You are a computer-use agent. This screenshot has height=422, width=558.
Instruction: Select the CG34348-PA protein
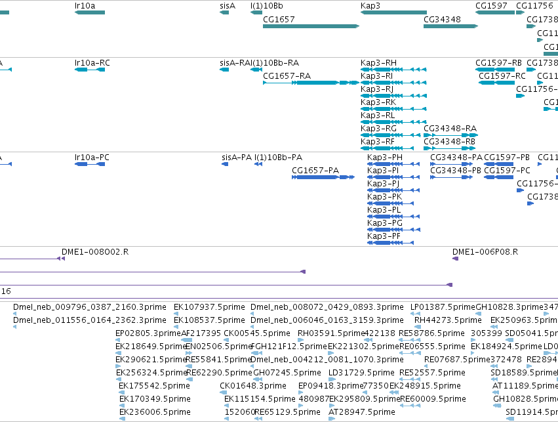451,164
